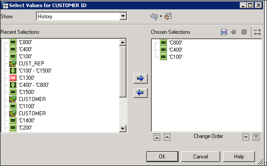
Task: Select 'C1100' in Recent Selections
Action: pyautogui.click(x=27, y=106)
